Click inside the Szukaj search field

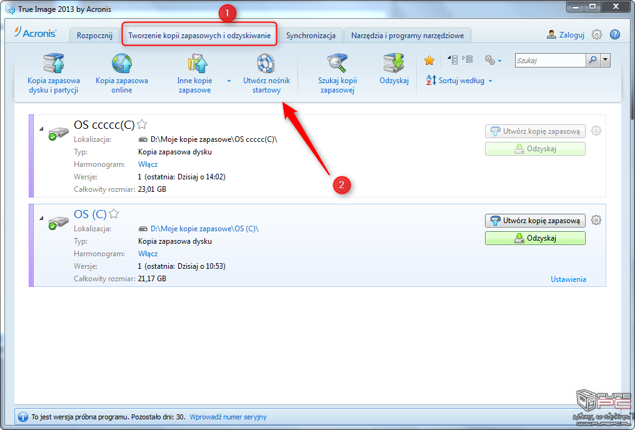point(551,61)
